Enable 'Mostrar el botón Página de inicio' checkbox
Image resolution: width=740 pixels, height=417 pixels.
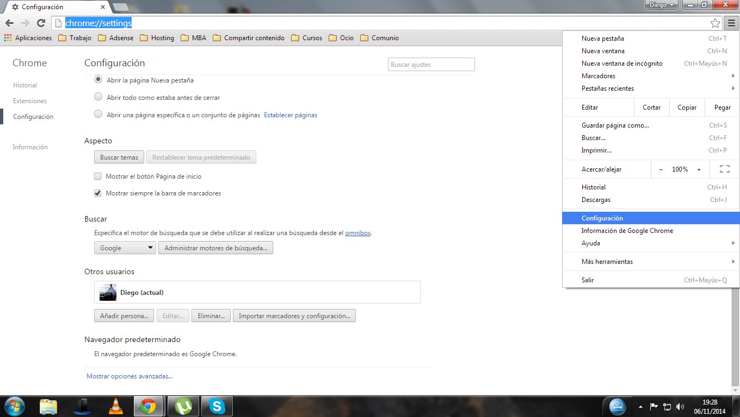tap(98, 176)
